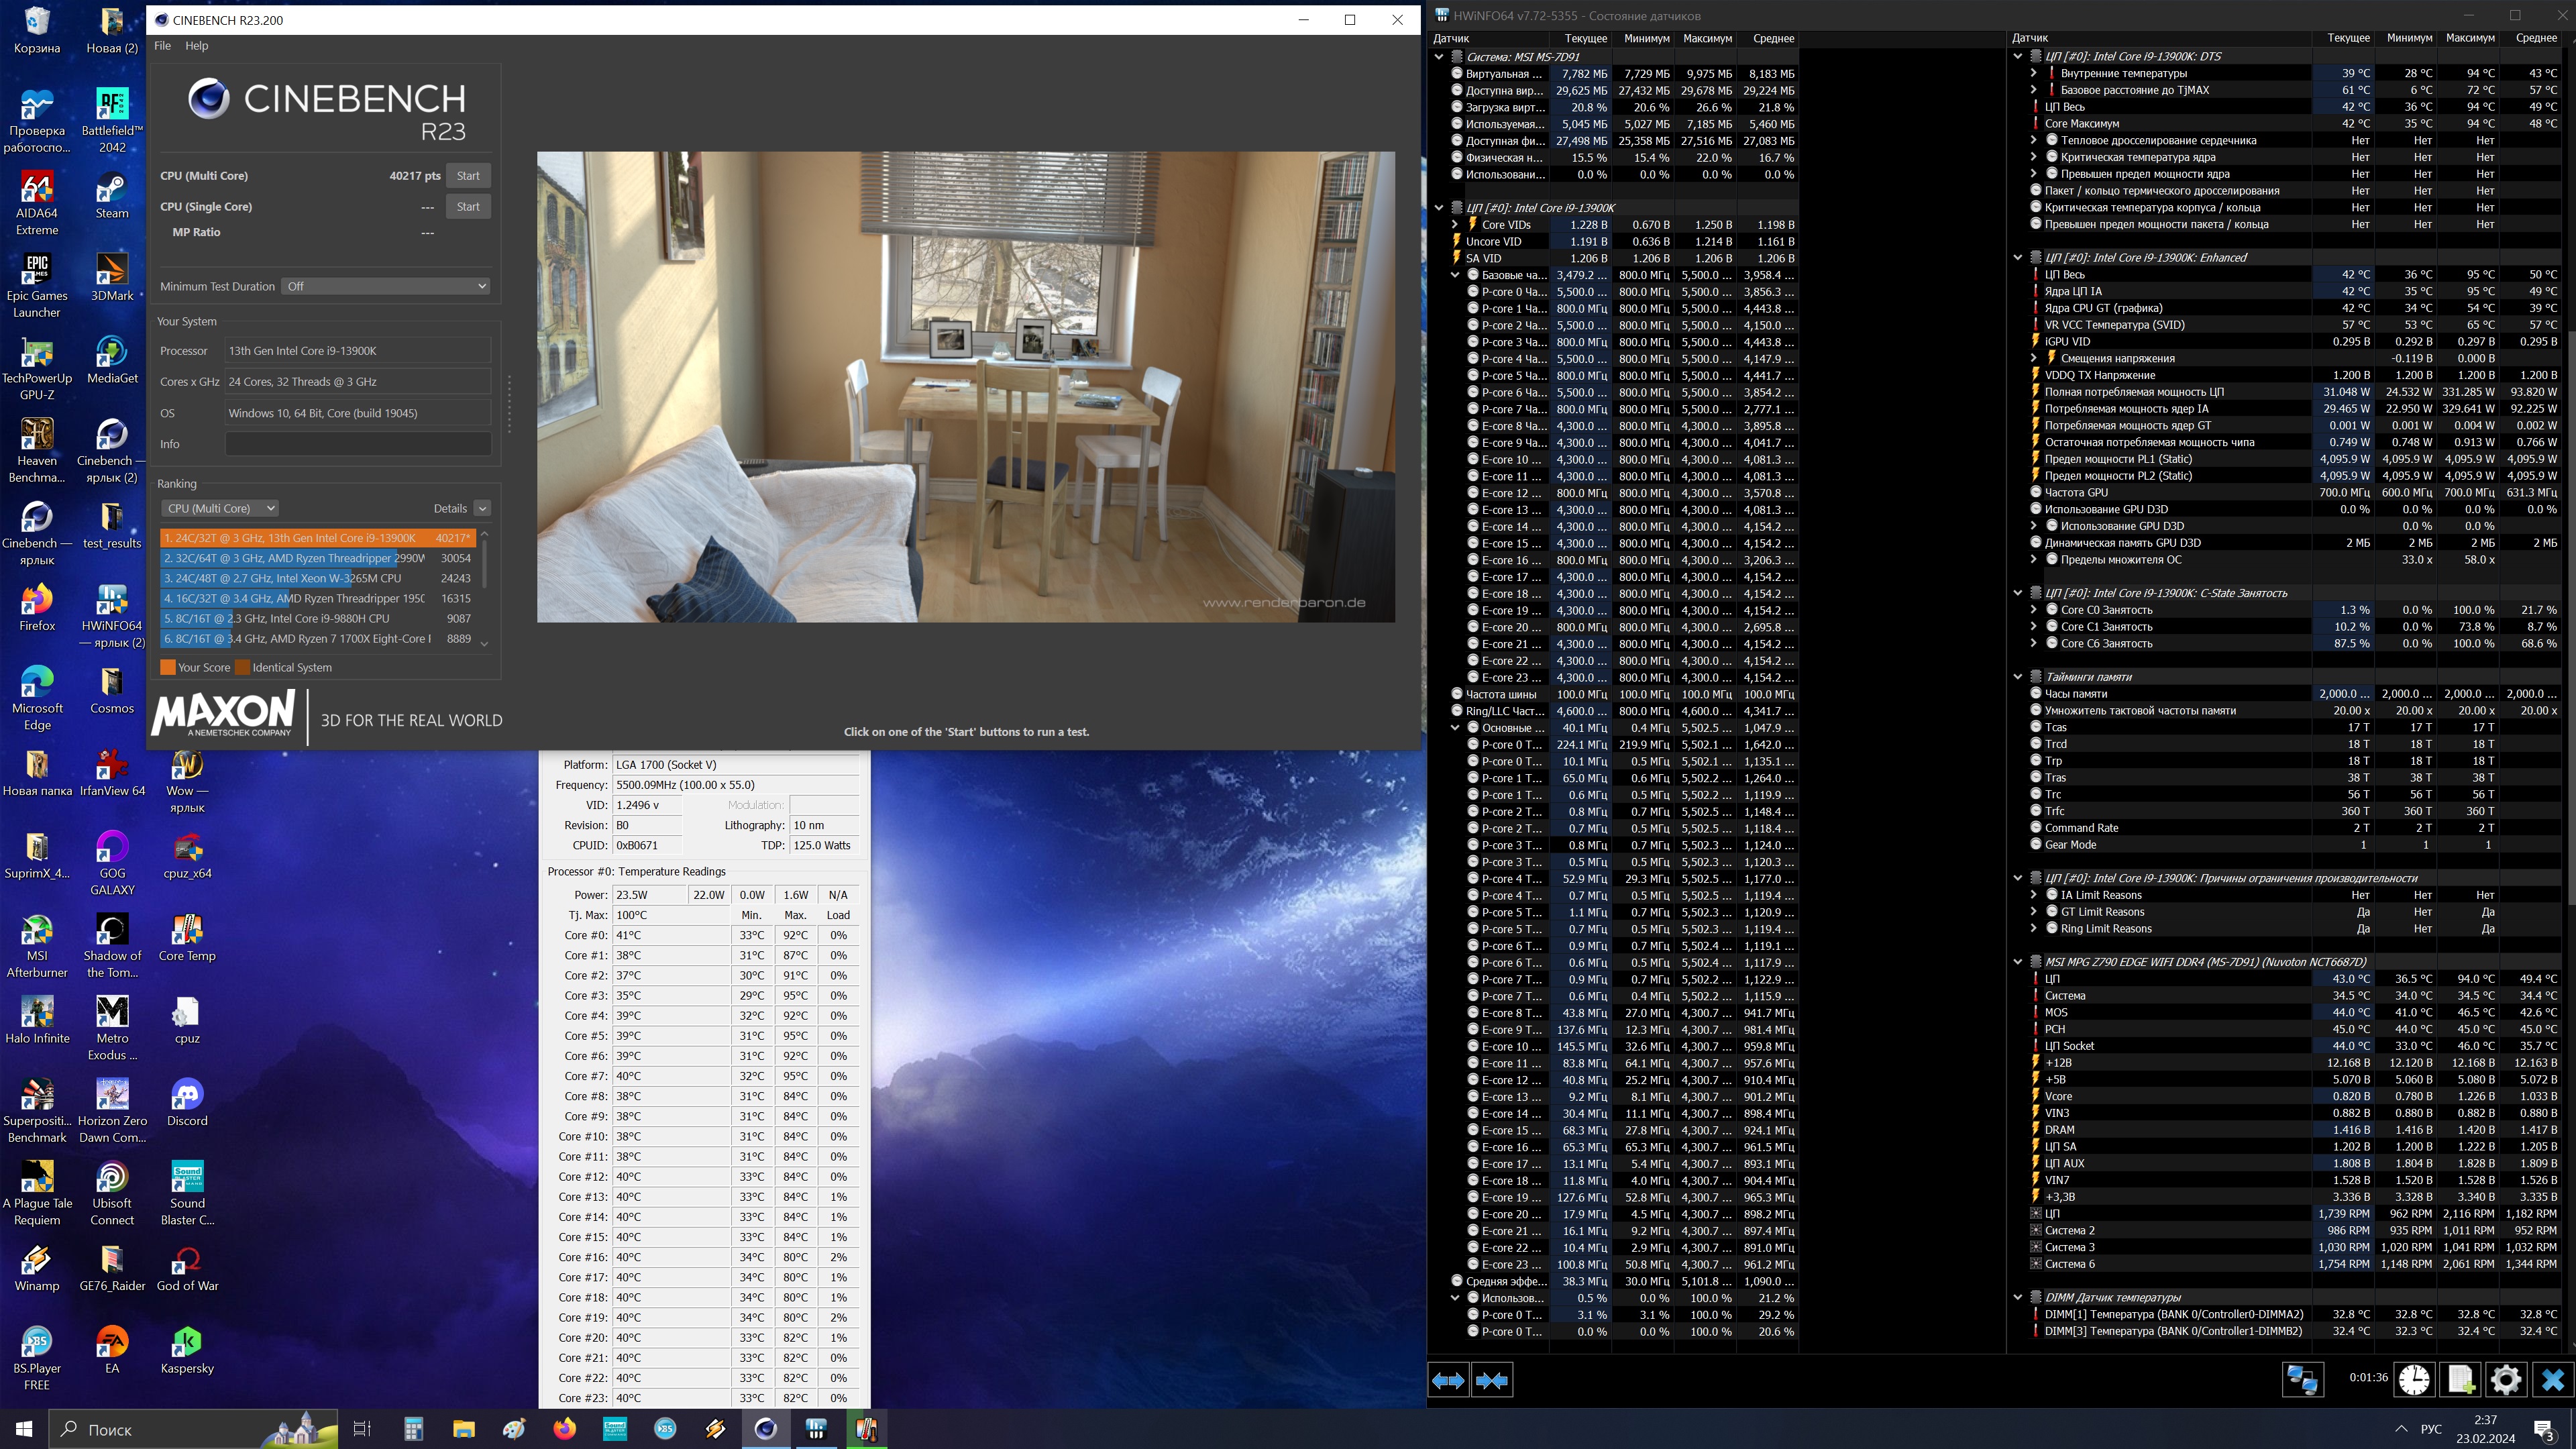Screen dimensions: 2576x1449
Task: Open Minimum Test Duration dropdown
Action: [x=386, y=286]
